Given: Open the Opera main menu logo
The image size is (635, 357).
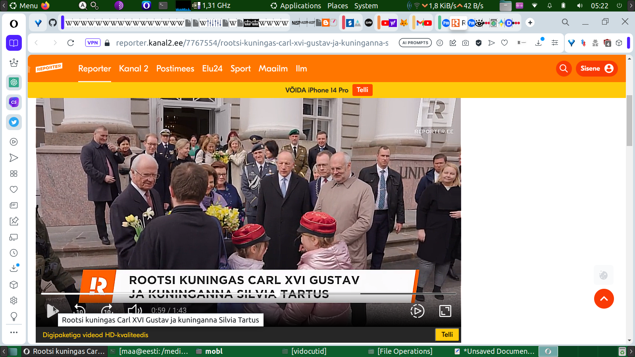Looking at the screenshot, I should (x=14, y=24).
